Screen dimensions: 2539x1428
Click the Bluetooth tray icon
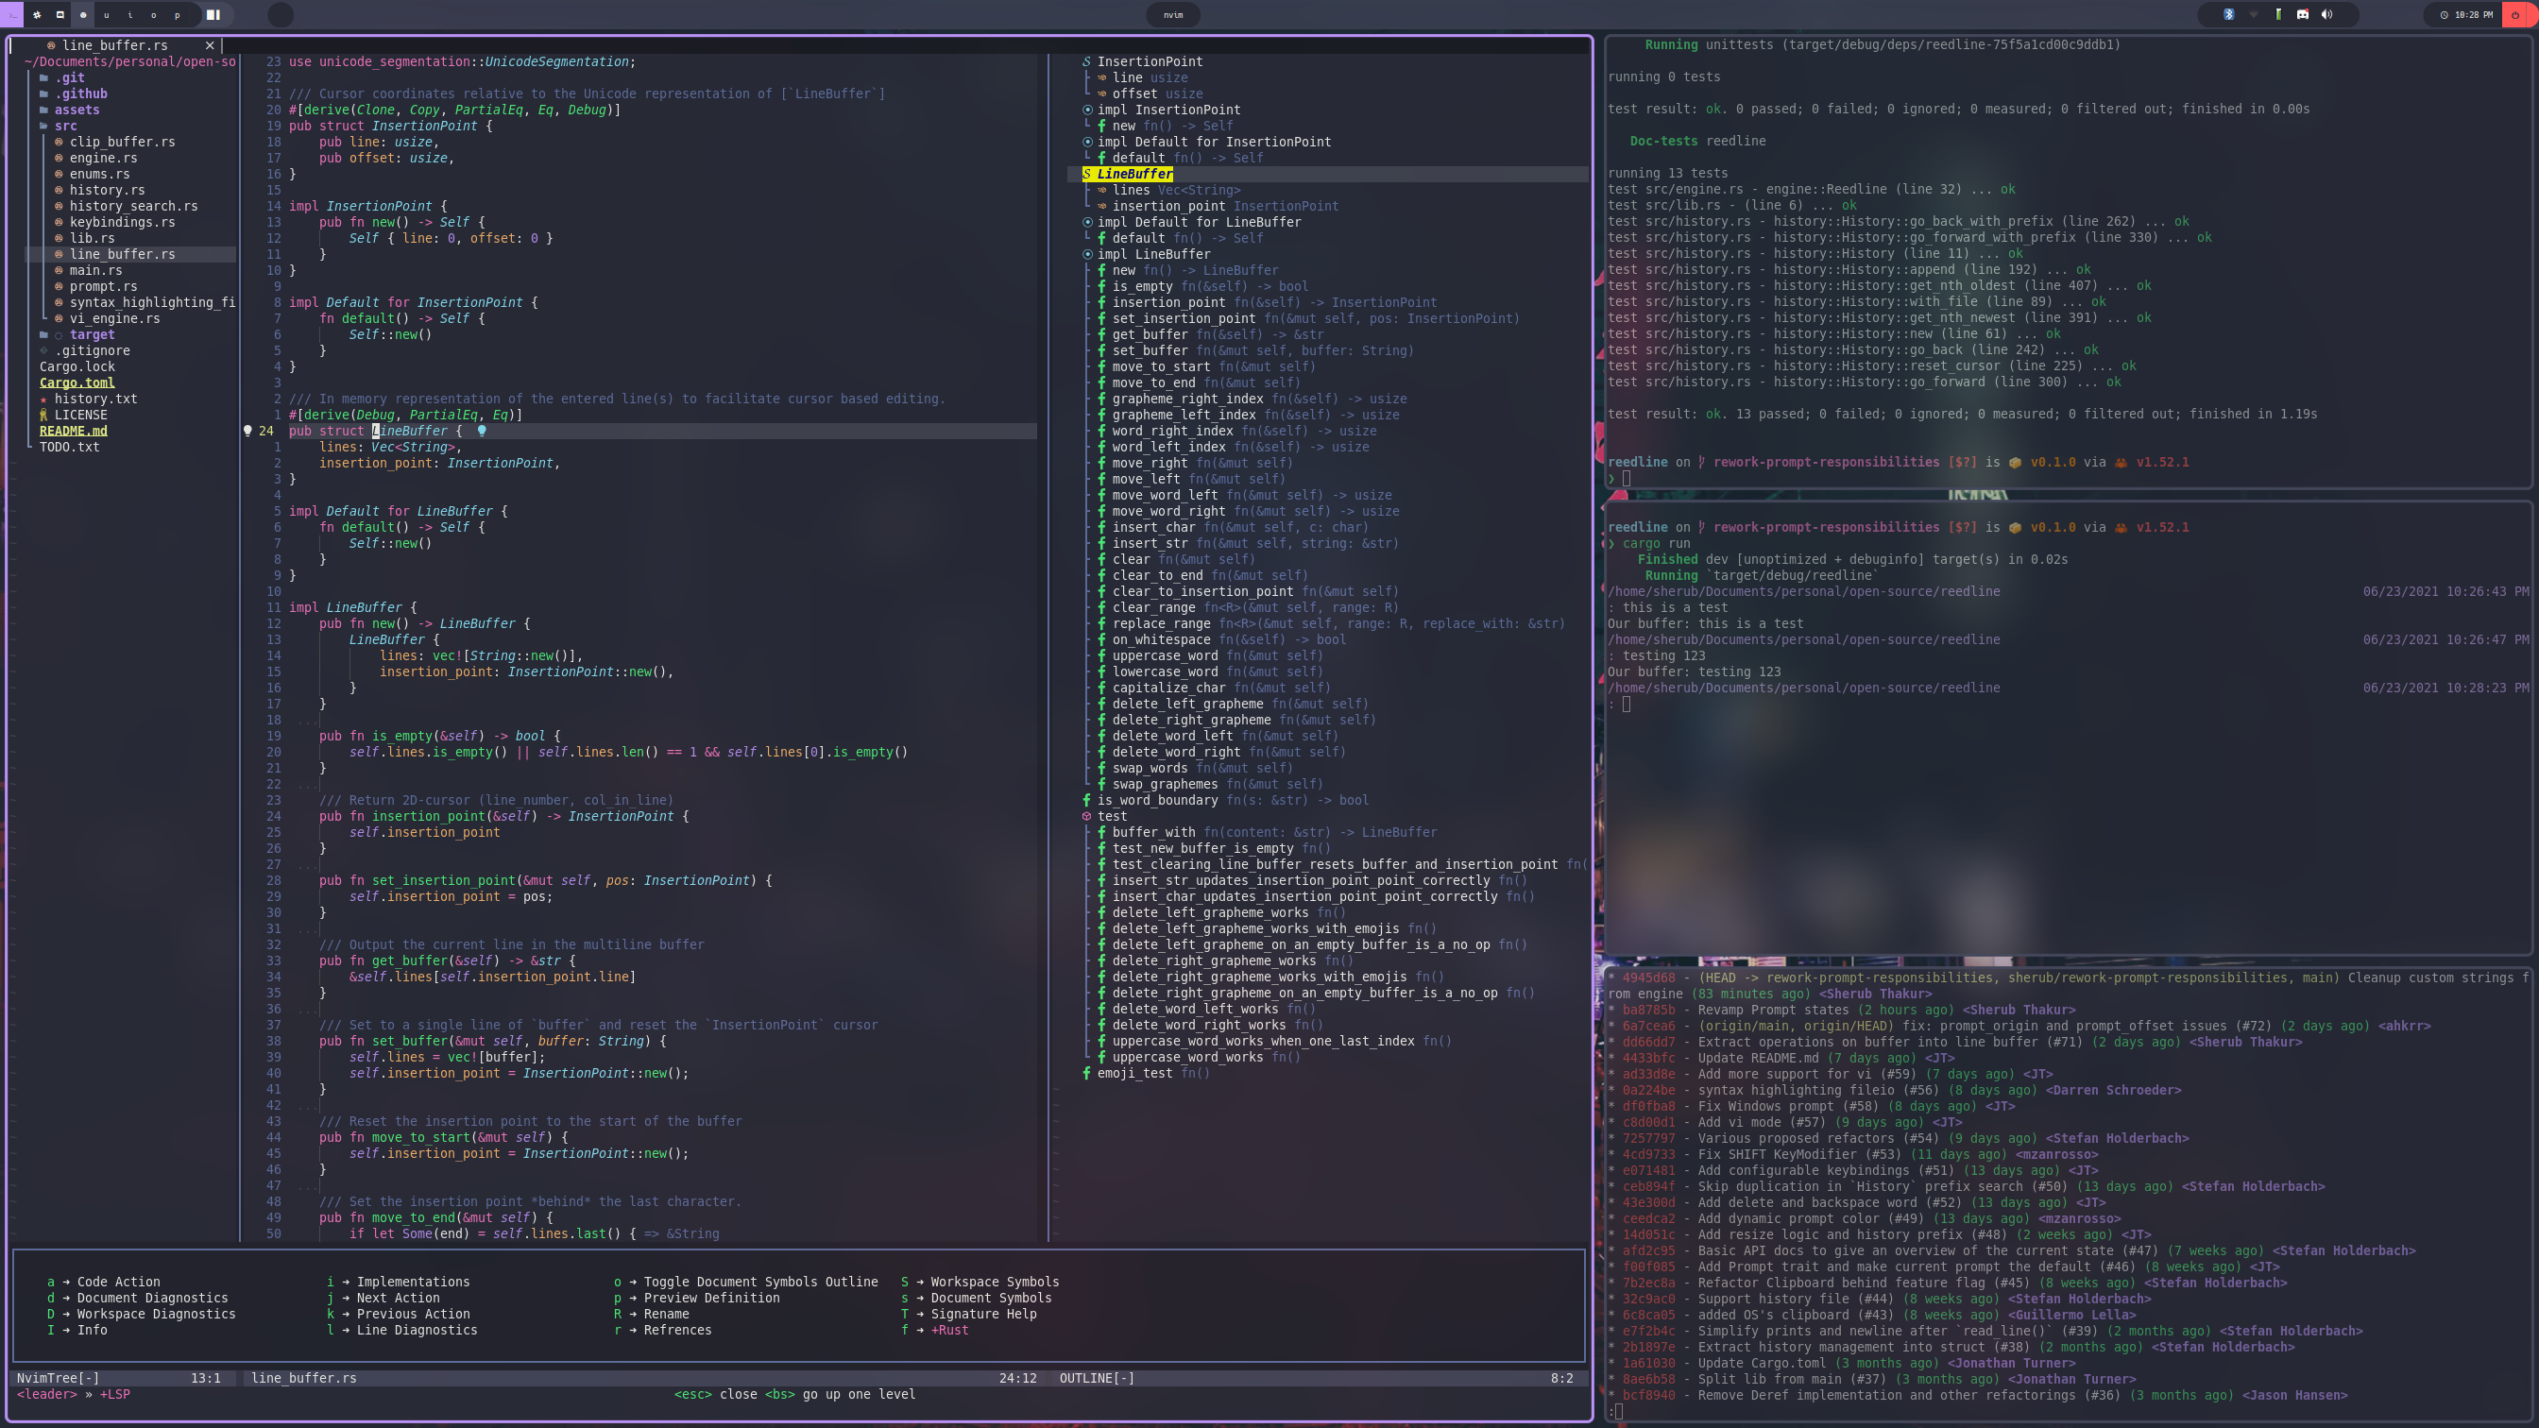coord(2228,15)
